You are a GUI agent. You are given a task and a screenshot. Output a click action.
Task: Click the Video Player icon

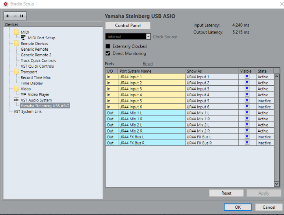[23, 94]
